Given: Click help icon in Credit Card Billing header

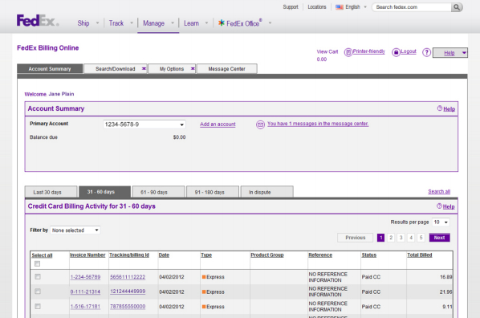Looking at the screenshot, I should [439, 206].
